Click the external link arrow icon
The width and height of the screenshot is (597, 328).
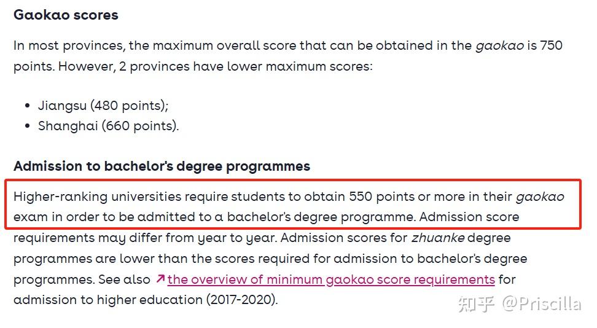160,279
